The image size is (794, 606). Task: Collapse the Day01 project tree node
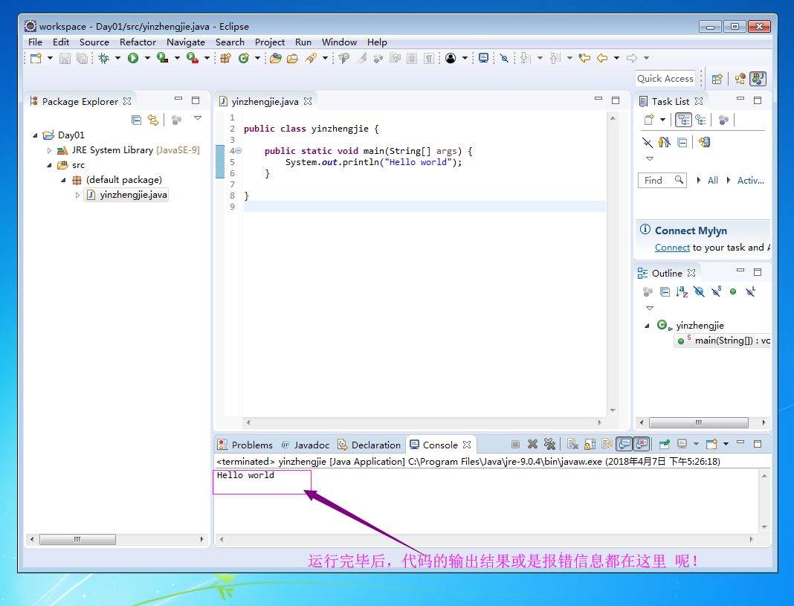pos(35,135)
